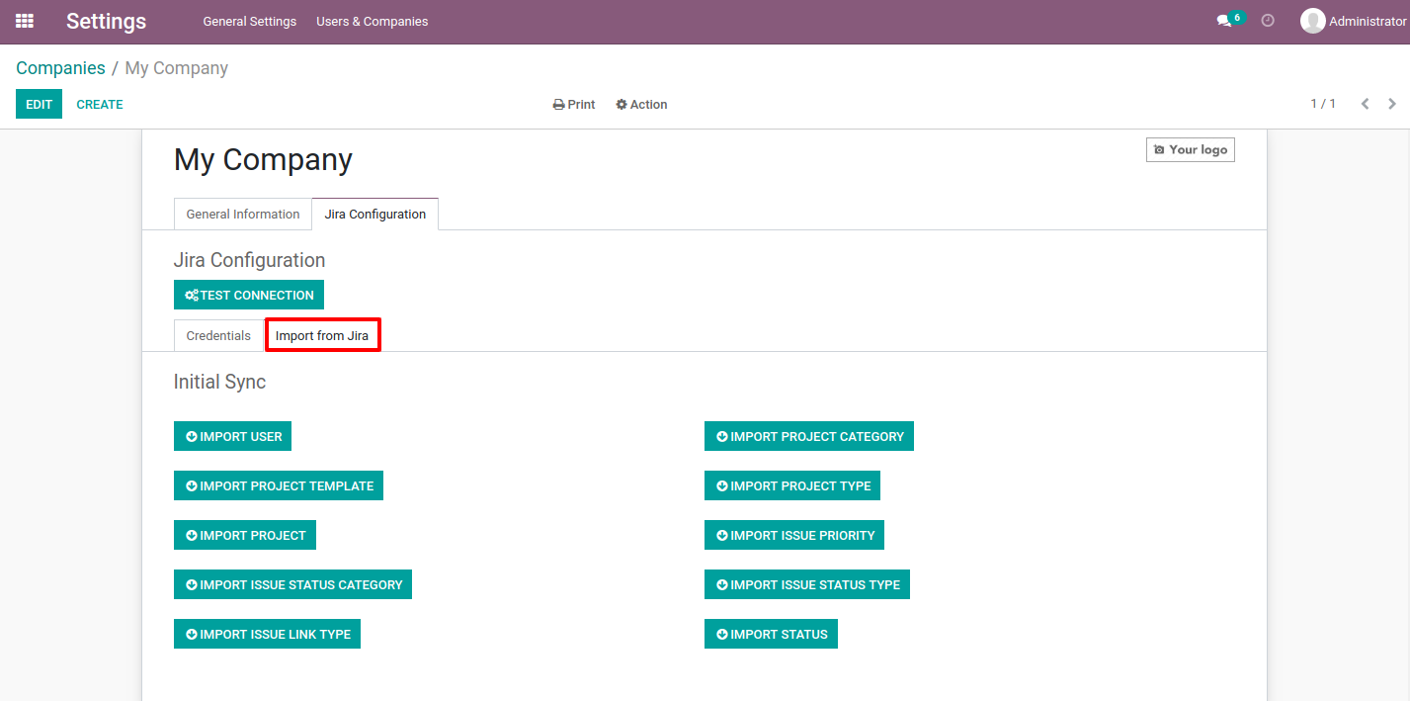
Task: Open General Settings menu
Action: point(250,21)
